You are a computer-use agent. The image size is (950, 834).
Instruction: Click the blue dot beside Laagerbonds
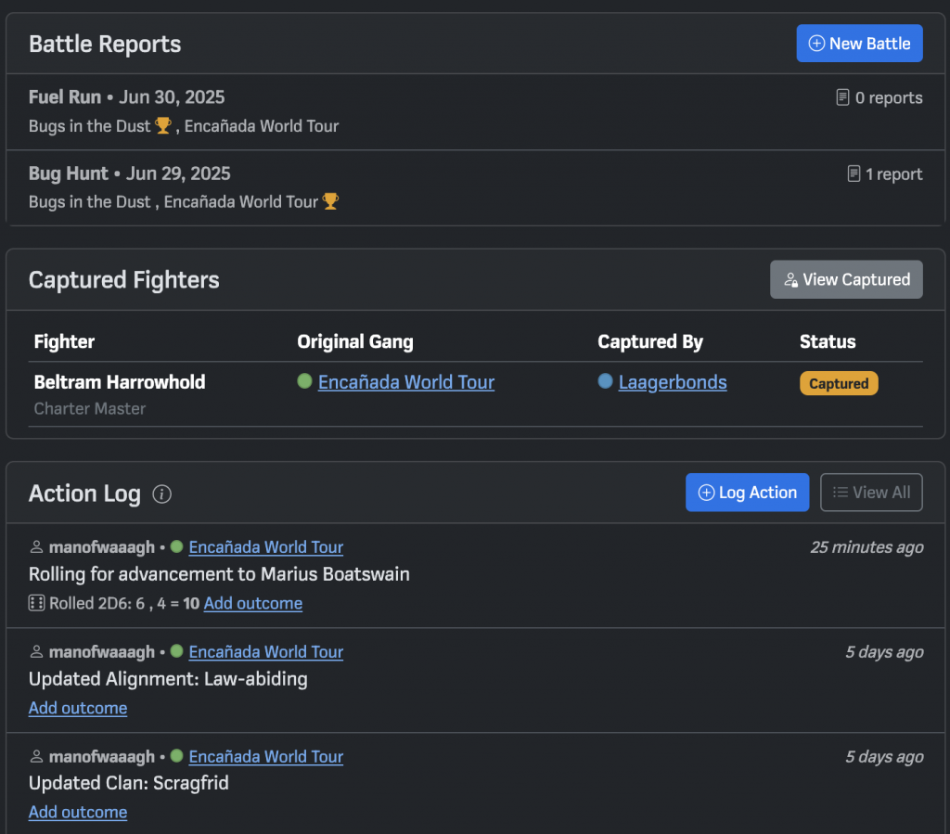click(x=605, y=381)
